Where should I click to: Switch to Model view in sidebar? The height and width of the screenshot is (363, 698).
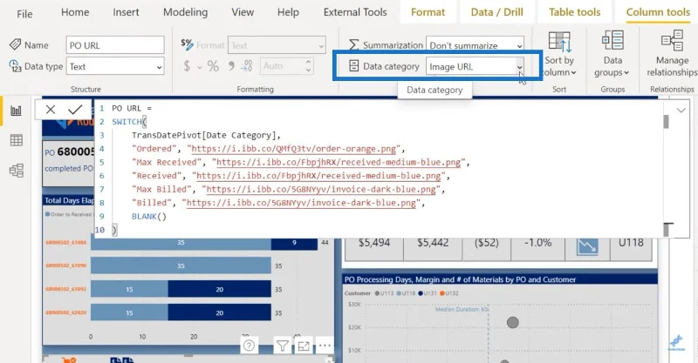click(16, 171)
